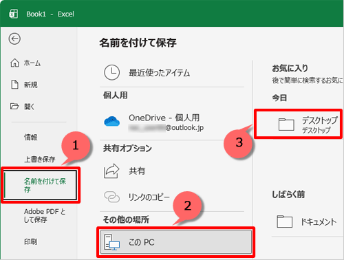The width and height of the screenshot is (344, 260).
Task: Click the リンクのコピー chain link icon
Action: (x=111, y=197)
